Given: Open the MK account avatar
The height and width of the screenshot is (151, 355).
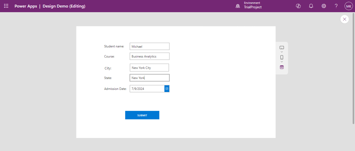Looking at the screenshot, I should point(349,6).
